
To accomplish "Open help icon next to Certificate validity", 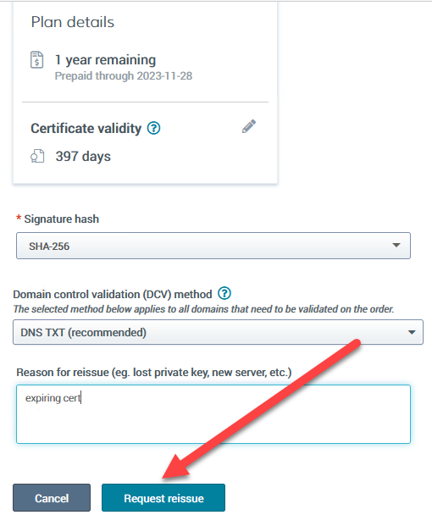I will pos(154,128).
